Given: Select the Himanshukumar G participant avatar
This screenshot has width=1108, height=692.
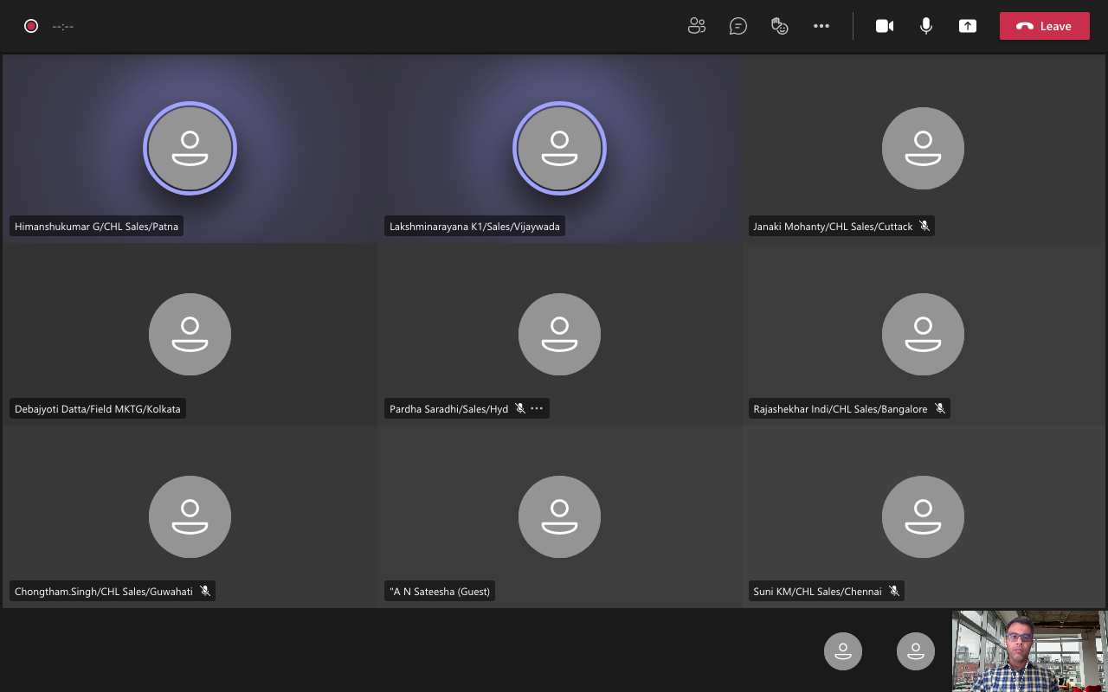Looking at the screenshot, I should [x=190, y=148].
